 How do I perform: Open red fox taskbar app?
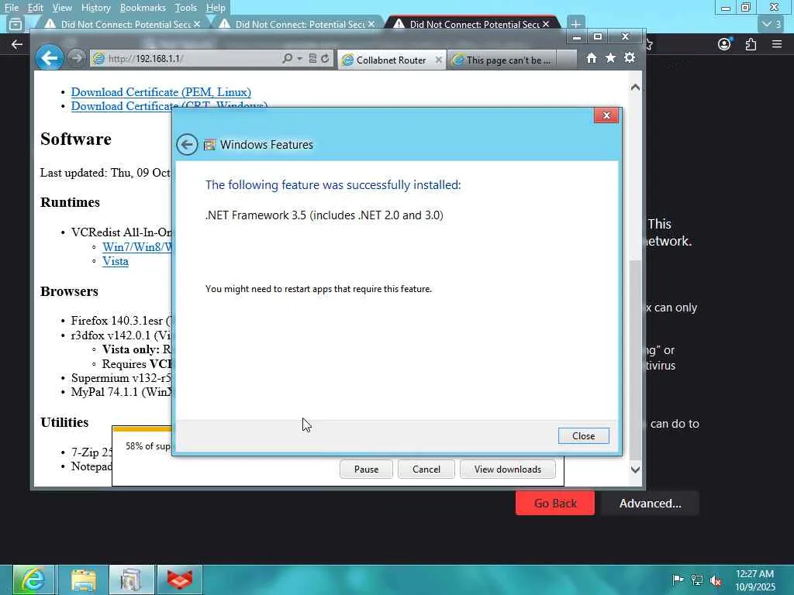[x=180, y=580]
